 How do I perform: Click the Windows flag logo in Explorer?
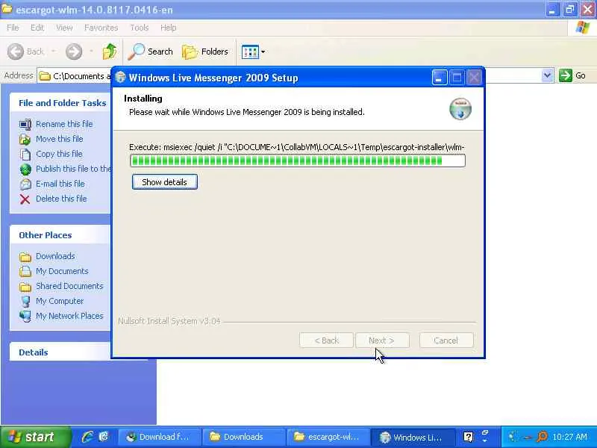coord(583,28)
